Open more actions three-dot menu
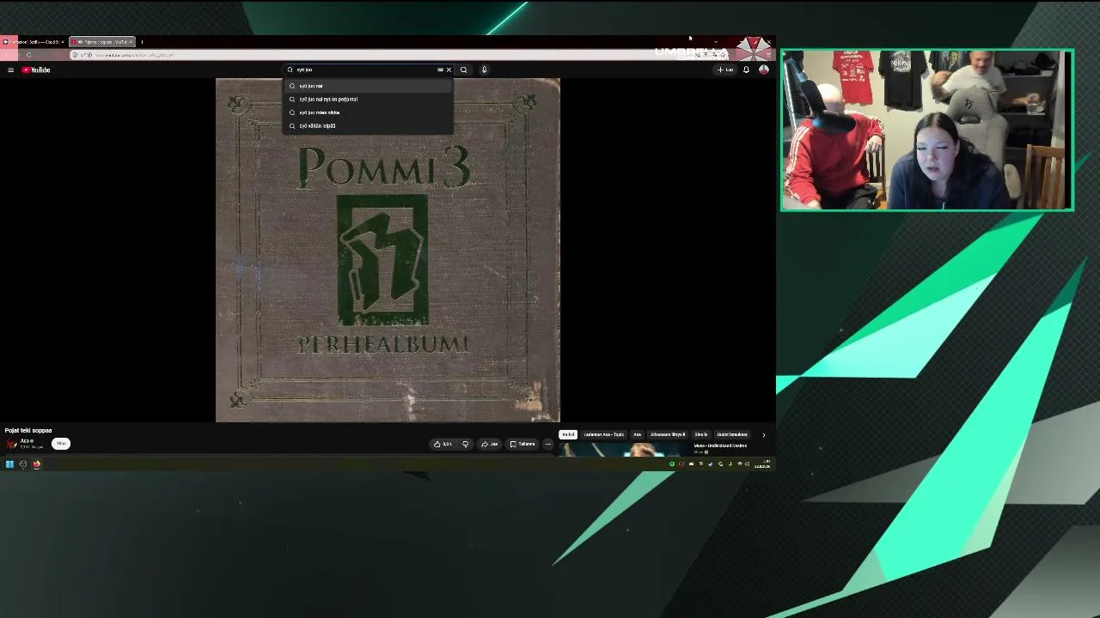This screenshot has width=1100, height=618. [547, 444]
